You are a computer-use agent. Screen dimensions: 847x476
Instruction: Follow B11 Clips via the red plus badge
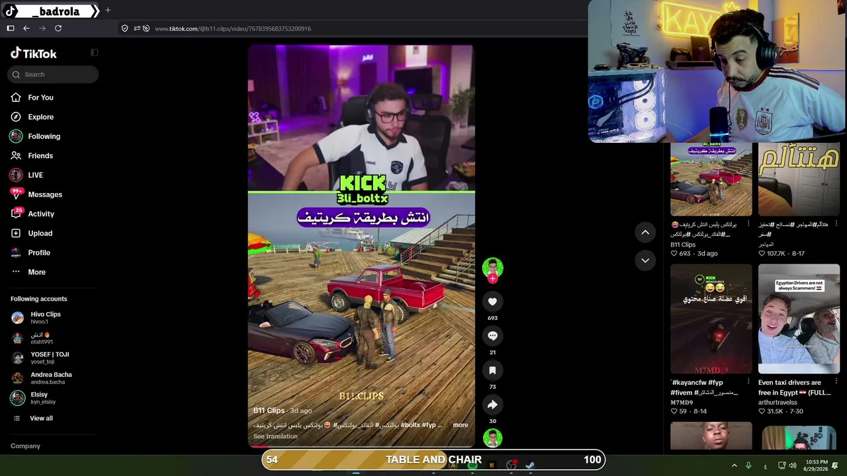tap(492, 279)
